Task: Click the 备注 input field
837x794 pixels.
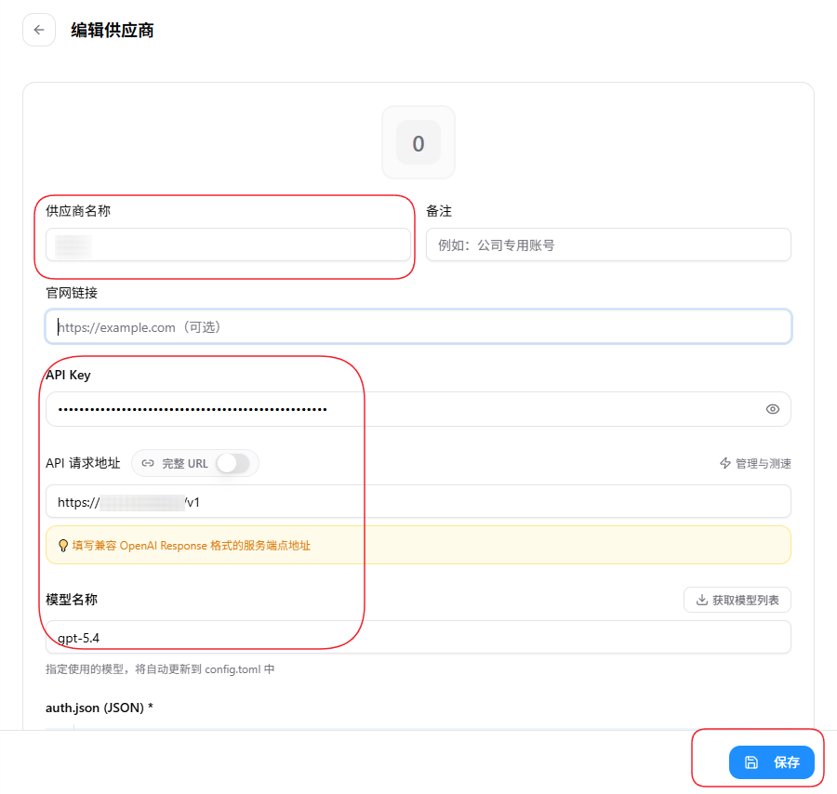Action: click(608, 245)
